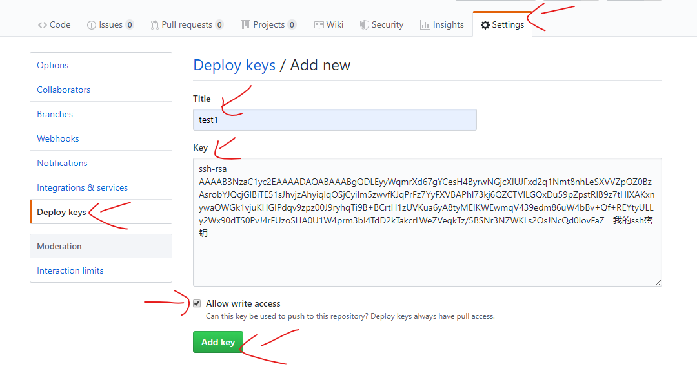Select the Settings tab label

tap(508, 25)
